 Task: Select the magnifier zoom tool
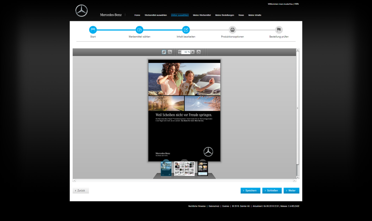coord(170,52)
